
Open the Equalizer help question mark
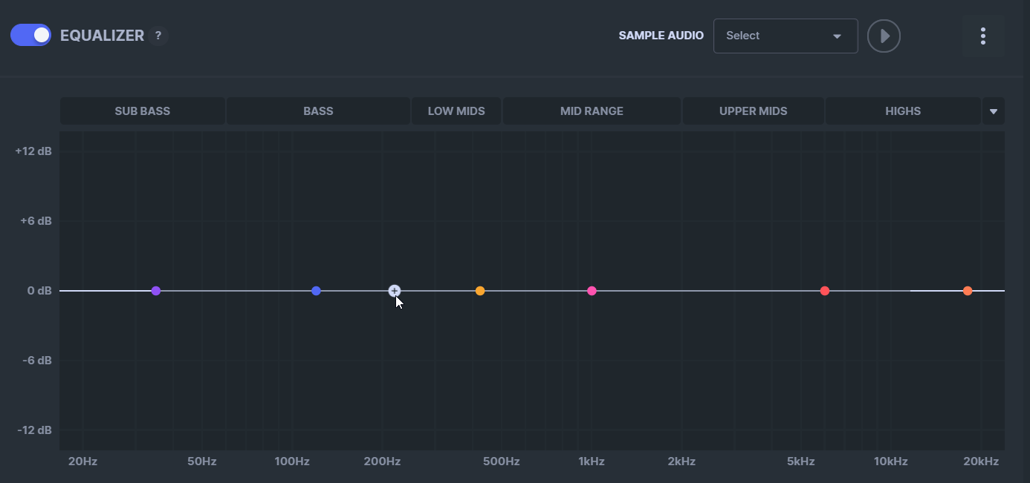[x=158, y=36]
